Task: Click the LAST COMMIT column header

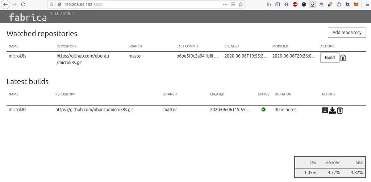Action: tap(187, 46)
